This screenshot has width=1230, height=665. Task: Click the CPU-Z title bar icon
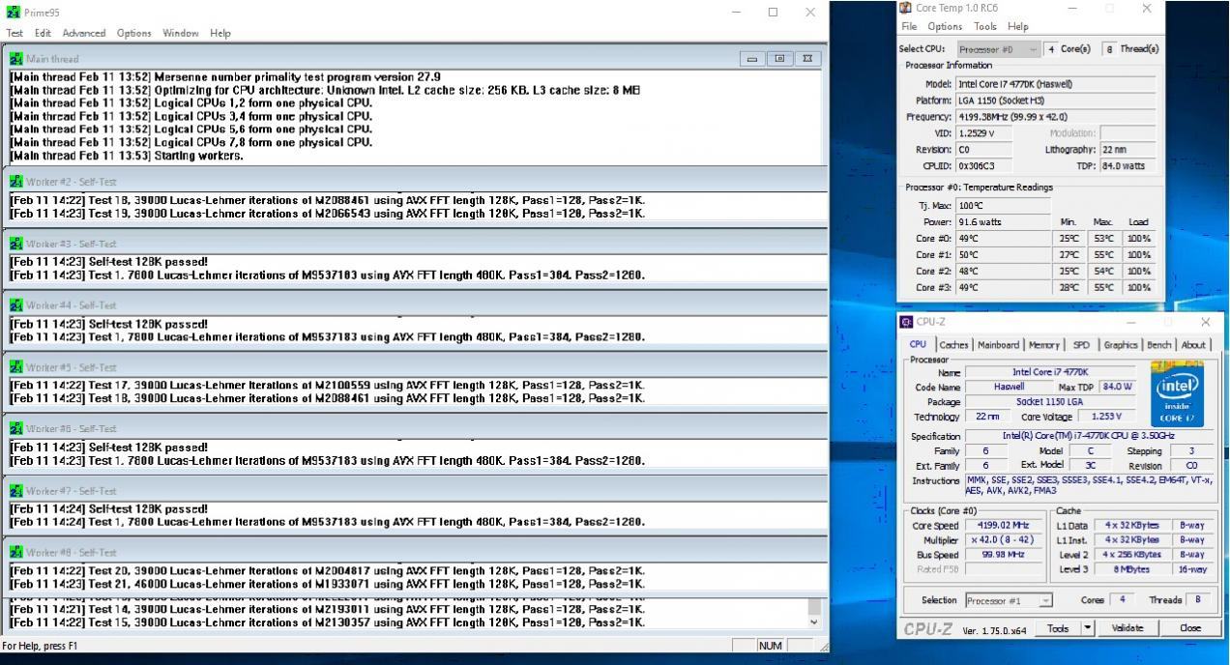pos(907,322)
